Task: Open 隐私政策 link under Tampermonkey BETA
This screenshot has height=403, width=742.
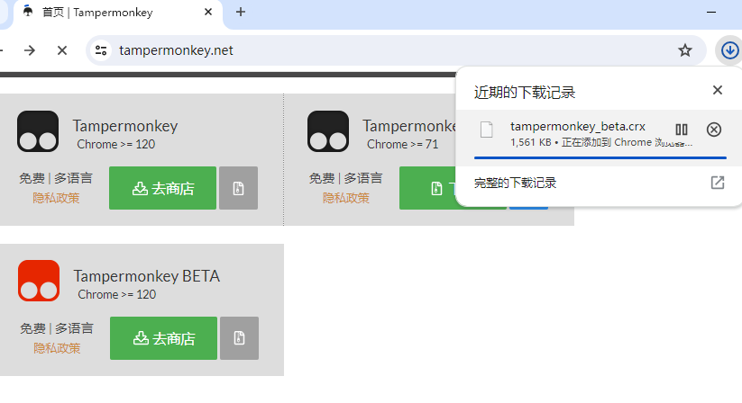Action: click(57, 347)
